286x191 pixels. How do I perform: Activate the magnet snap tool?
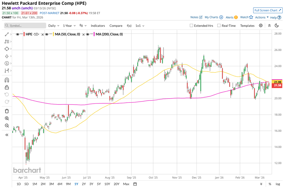tap(7, 80)
